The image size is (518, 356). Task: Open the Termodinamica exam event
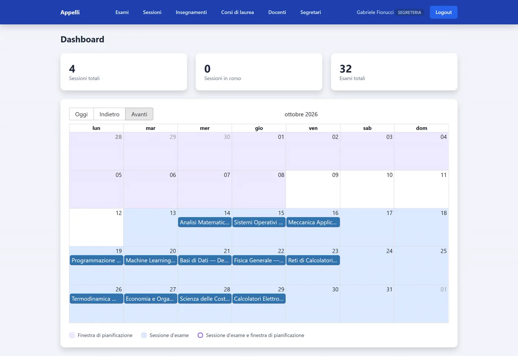pos(96,299)
